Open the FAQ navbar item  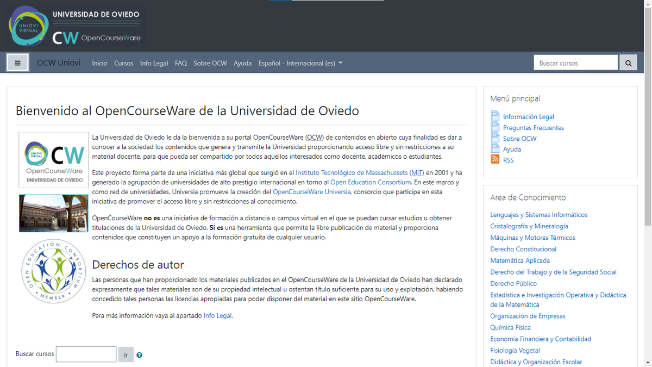181,63
